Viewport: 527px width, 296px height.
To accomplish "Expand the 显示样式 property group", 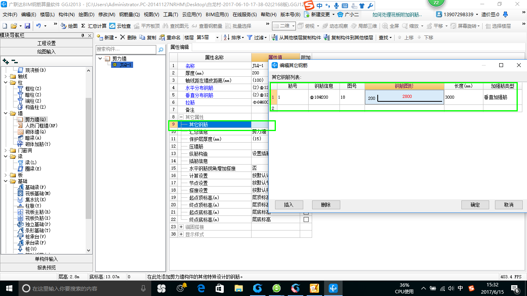I will coord(181,234).
